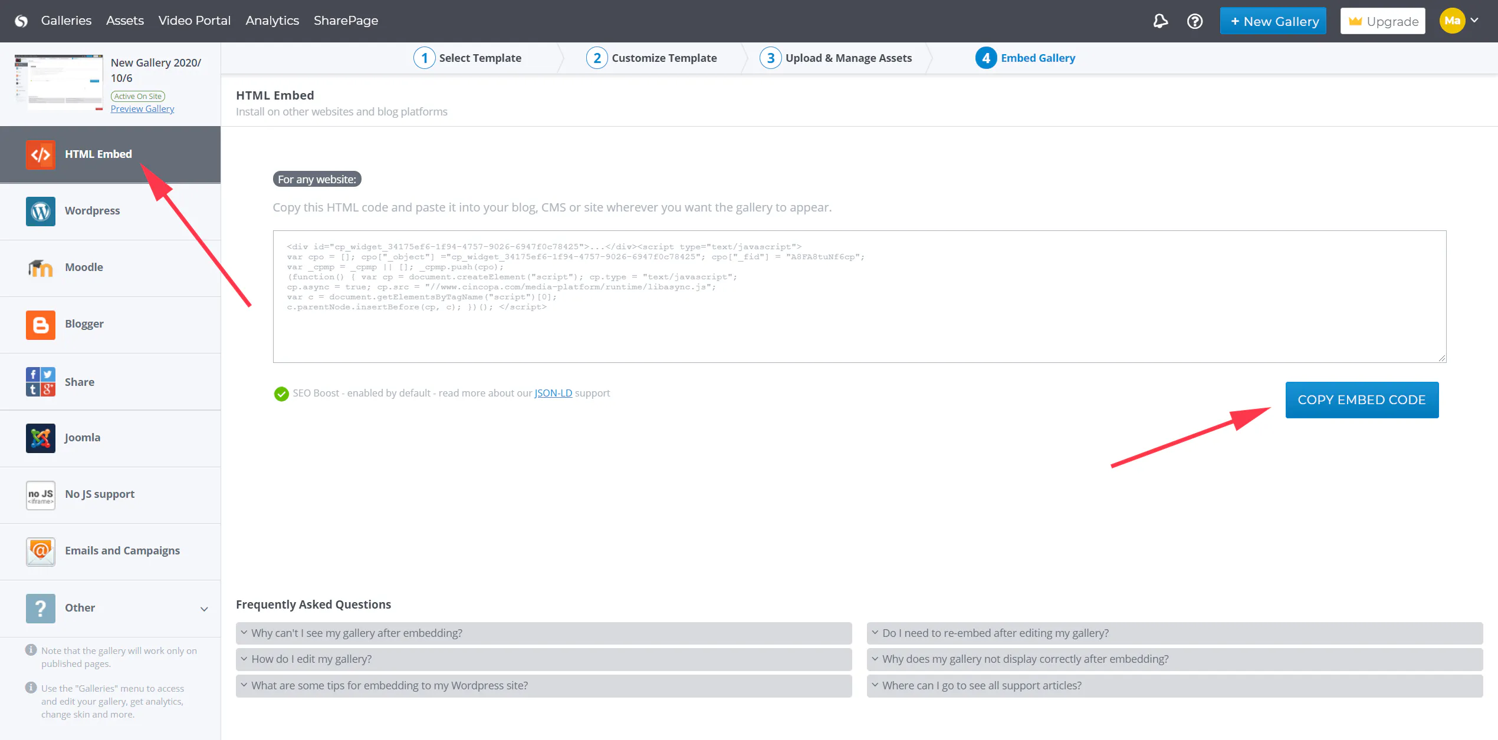Go to step 3 Upload & Manage Assets
Viewport: 1498px width, 740px height.
pyautogui.click(x=836, y=58)
